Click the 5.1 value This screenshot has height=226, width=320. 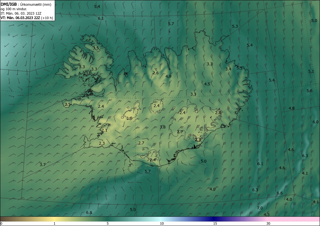pos(311,71)
